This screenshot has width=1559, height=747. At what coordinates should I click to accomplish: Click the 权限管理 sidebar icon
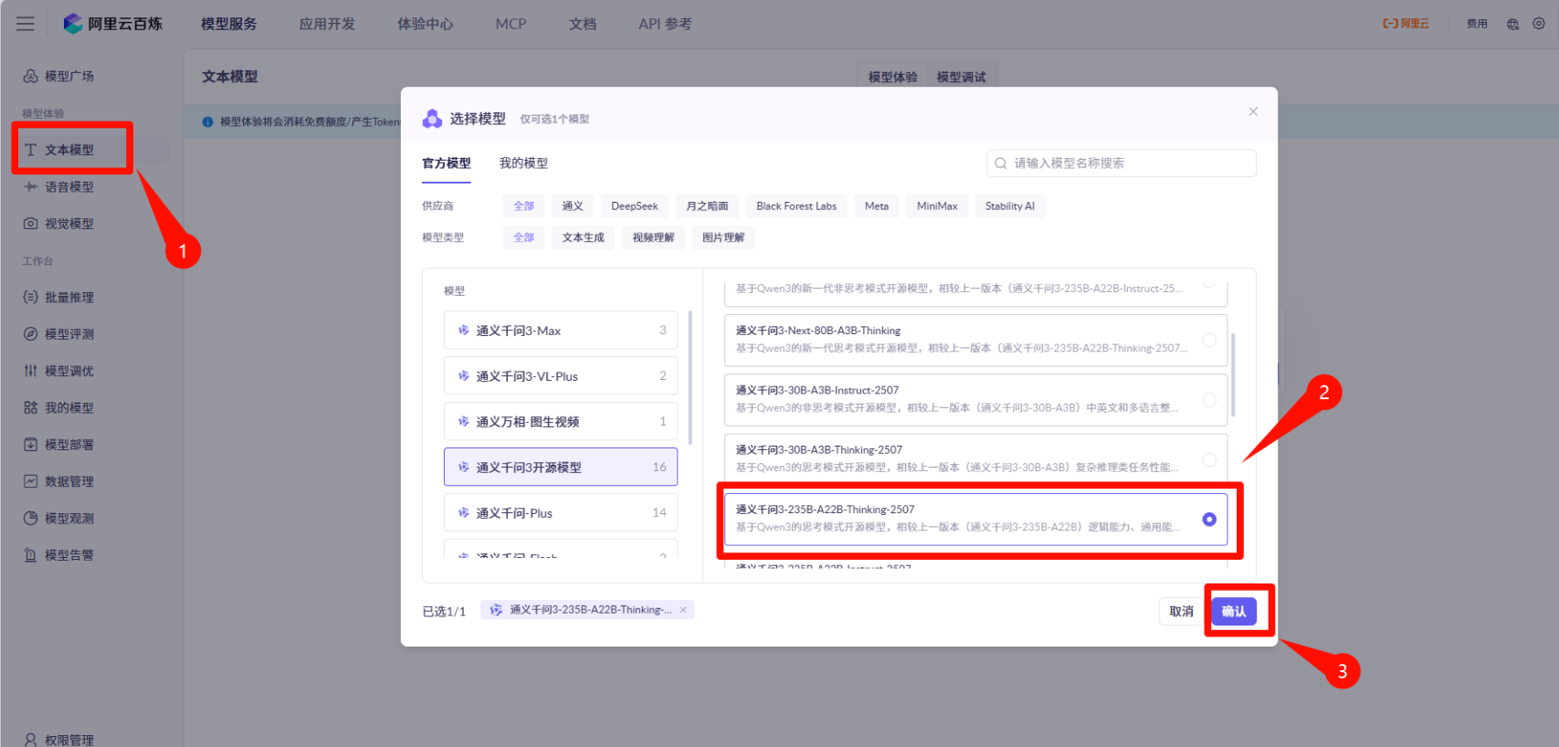click(x=31, y=740)
